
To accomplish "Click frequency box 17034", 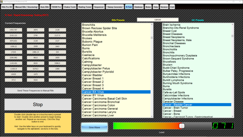I will pyautogui.click(x=13, y=52).
